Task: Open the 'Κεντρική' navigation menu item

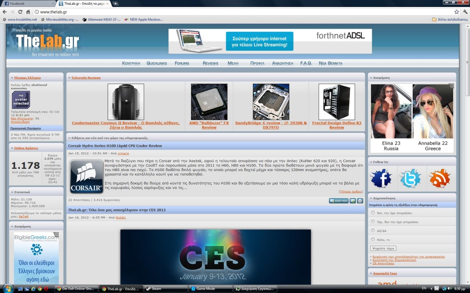Action: pyautogui.click(x=131, y=63)
